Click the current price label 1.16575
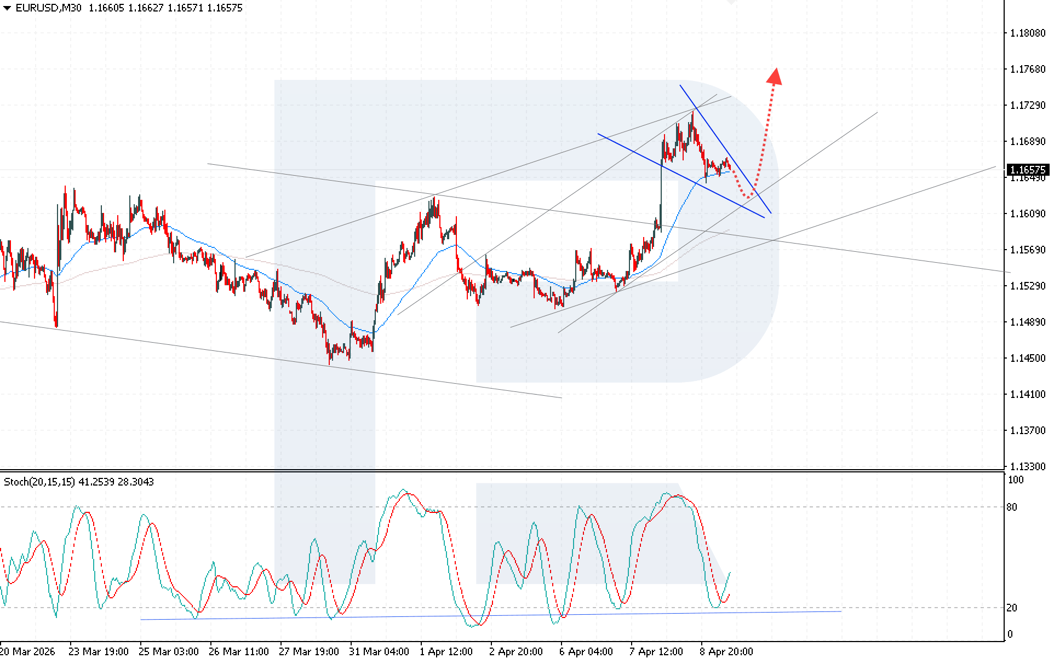 point(1027,170)
